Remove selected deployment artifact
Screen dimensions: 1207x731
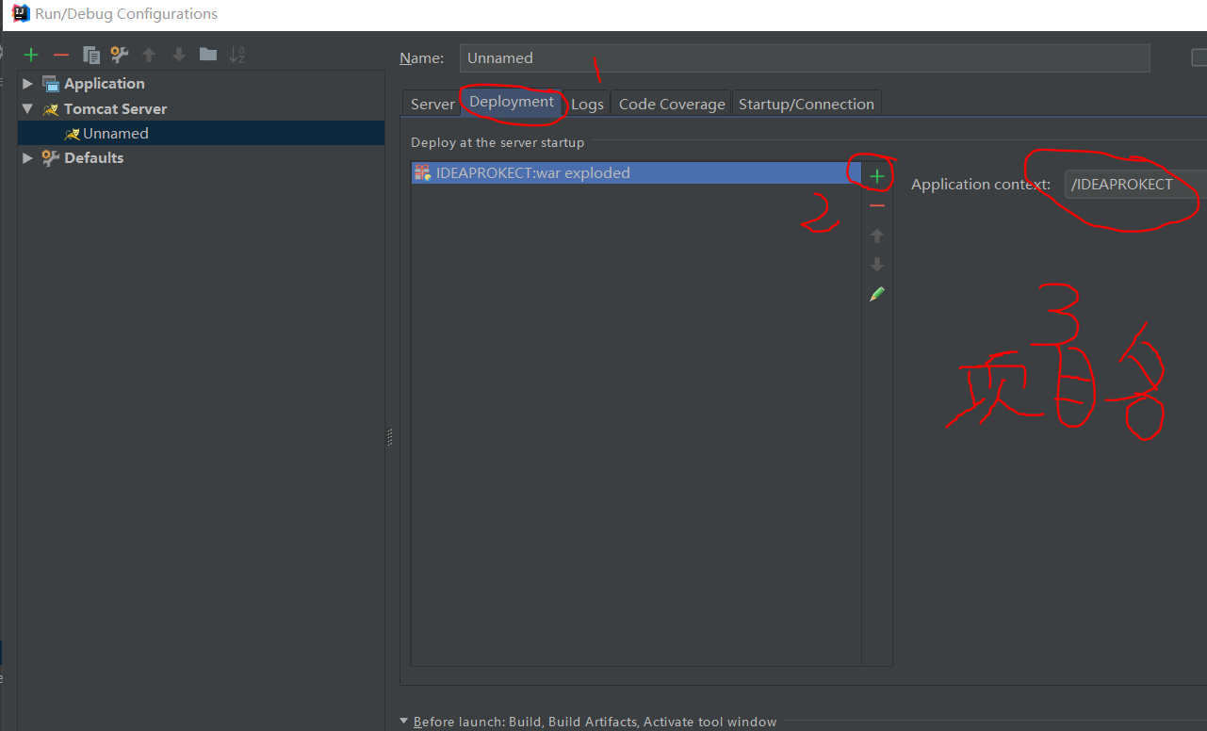coord(877,205)
